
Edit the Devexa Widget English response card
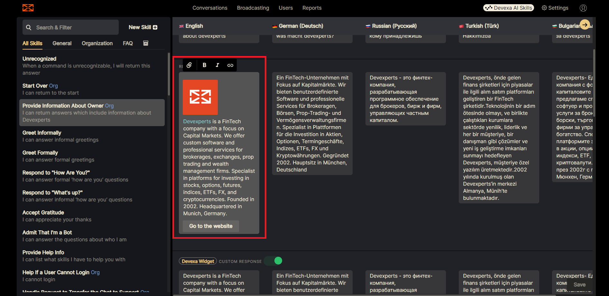219,282
